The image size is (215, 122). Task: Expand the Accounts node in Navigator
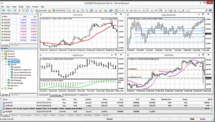[2, 54]
